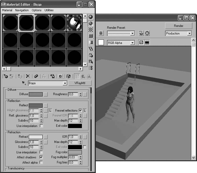Image resolution: width=197 pixels, height=173 pixels.
Task: Click Render Setup teapot icon
Action: point(141,33)
